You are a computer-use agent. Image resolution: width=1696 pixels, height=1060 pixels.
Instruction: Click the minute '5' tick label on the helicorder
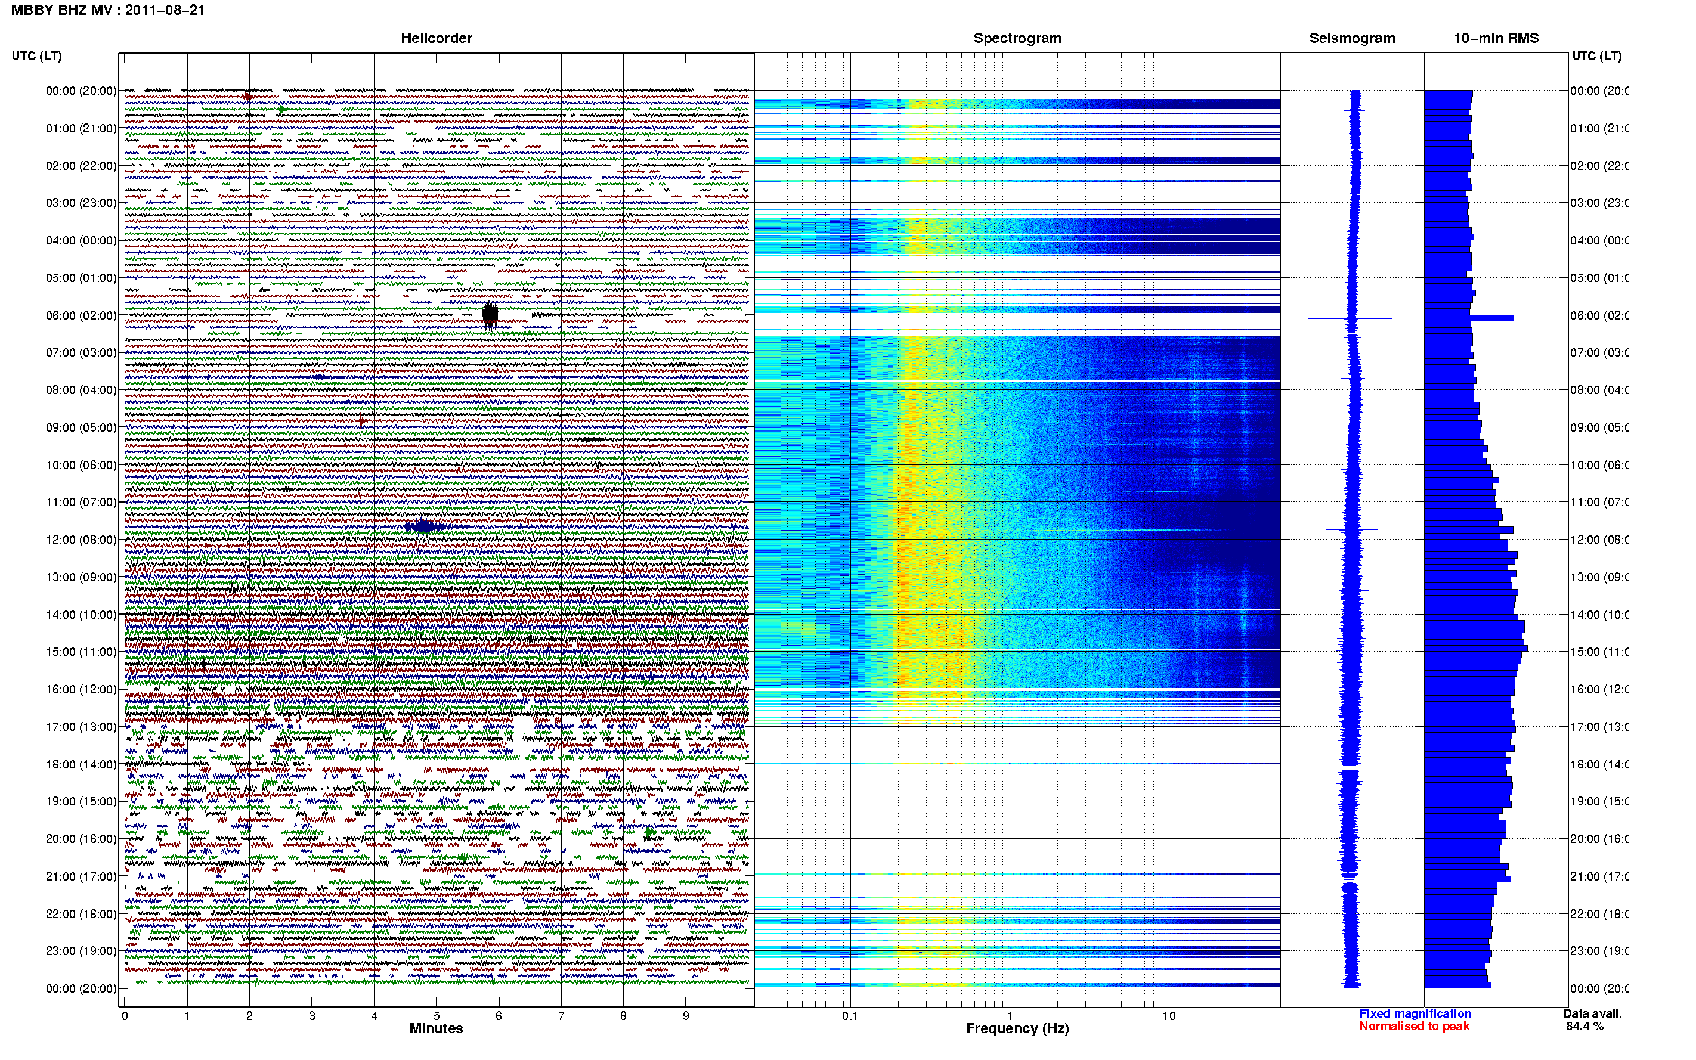point(436,1016)
